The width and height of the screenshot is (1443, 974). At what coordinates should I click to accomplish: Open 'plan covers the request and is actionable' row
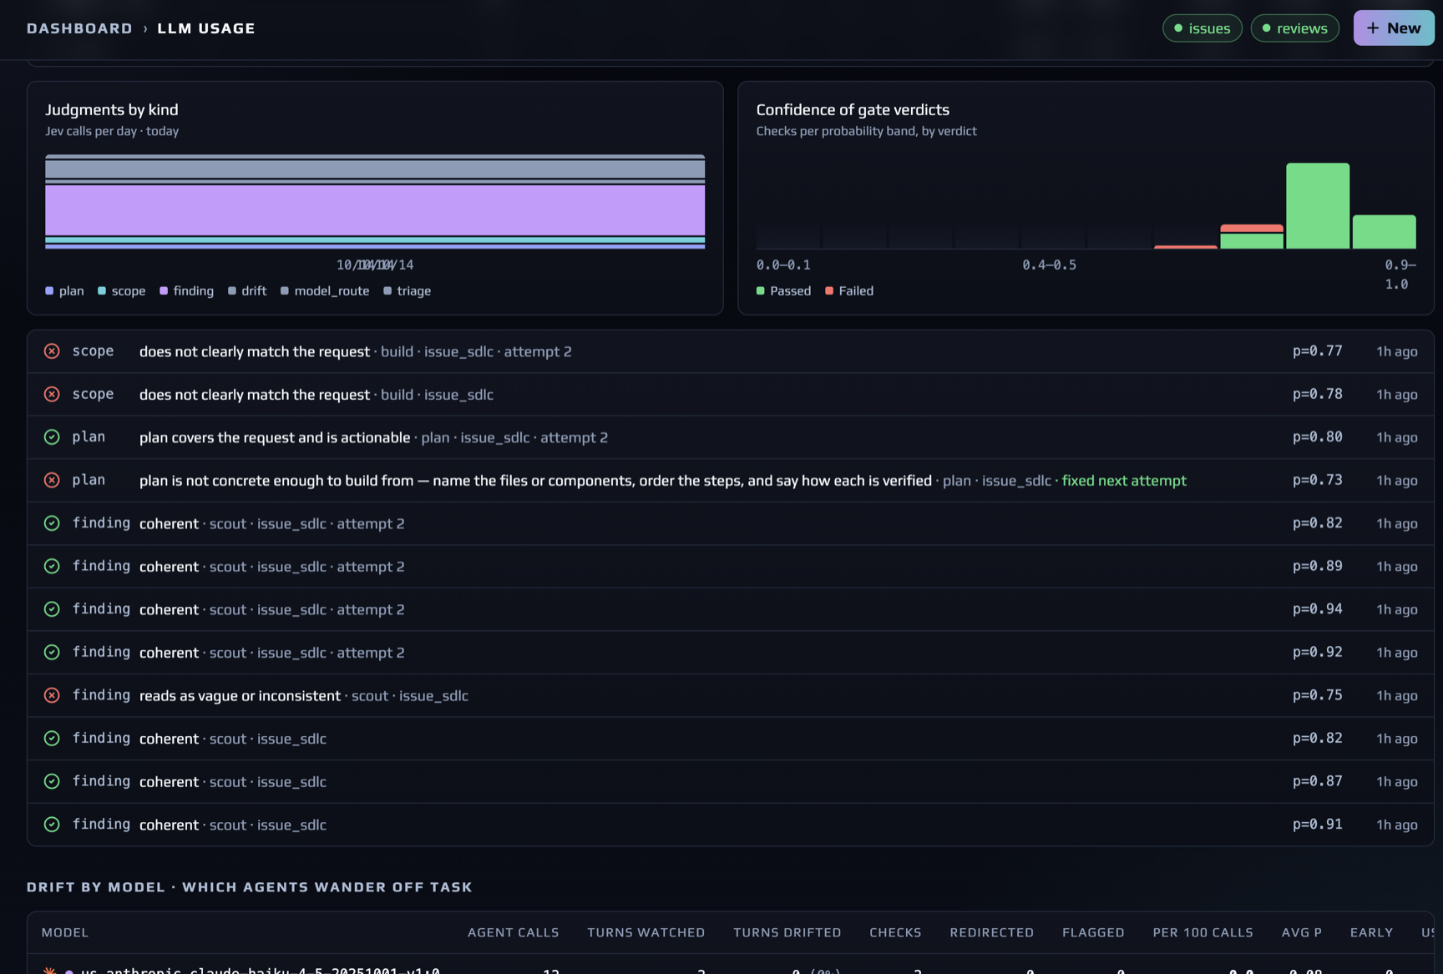click(731, 437)
